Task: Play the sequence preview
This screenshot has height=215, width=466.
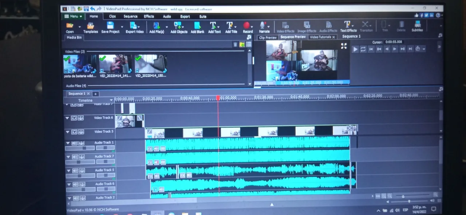Action: tap(355, 49)
